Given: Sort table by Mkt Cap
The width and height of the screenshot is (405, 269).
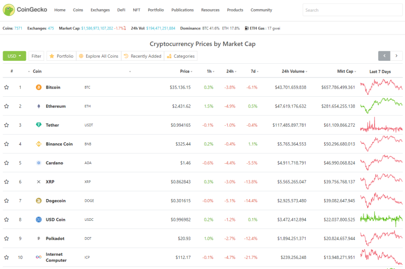Looking at the screenshot, I should click(346, 71).
